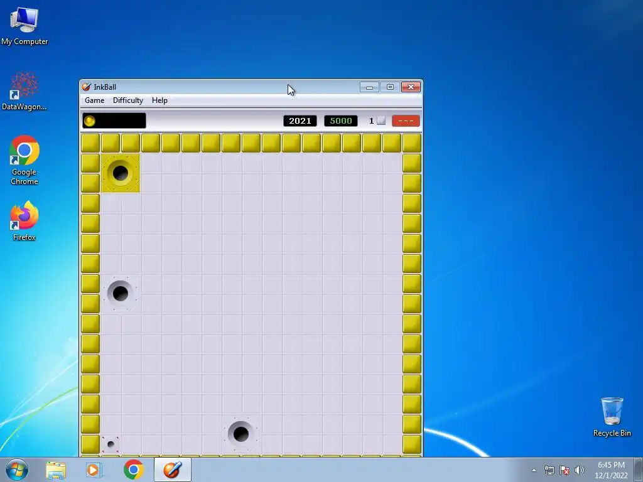Show hidden system tray icons

tap(534, 470)
